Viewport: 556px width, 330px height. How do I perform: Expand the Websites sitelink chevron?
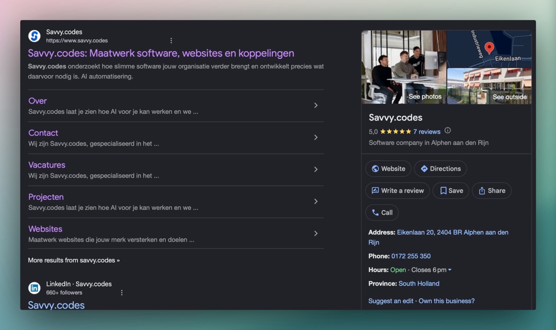(x=316, y=234)
